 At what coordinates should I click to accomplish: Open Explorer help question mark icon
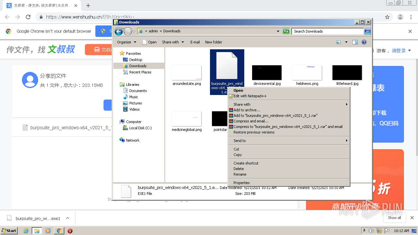[364, 42]
